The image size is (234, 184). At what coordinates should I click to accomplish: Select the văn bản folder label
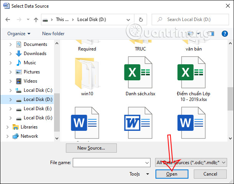coord(193,49)
